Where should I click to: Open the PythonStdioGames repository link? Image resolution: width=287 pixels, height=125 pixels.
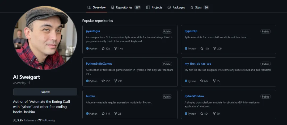pos(99,64)
